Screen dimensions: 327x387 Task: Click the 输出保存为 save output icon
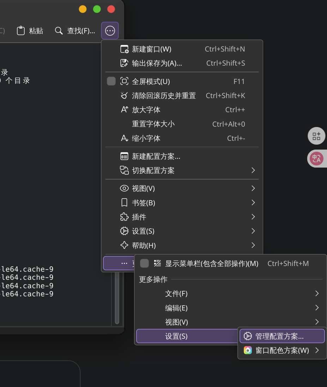tap(124, 63)
